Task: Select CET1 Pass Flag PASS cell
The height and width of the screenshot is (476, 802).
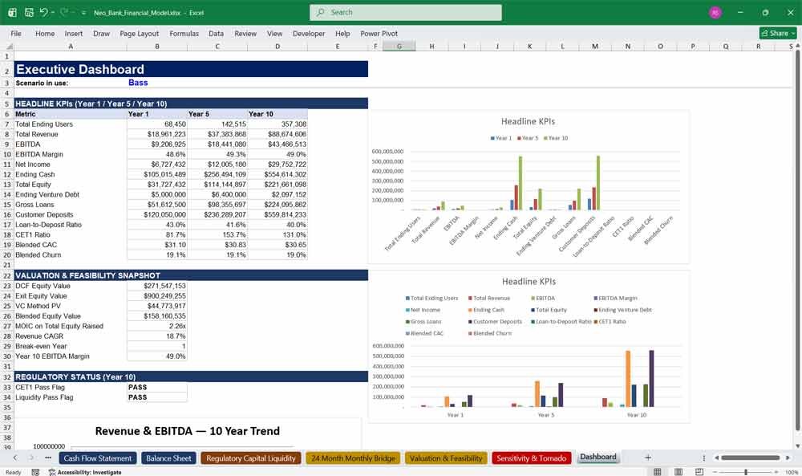Action: [157, 388]
